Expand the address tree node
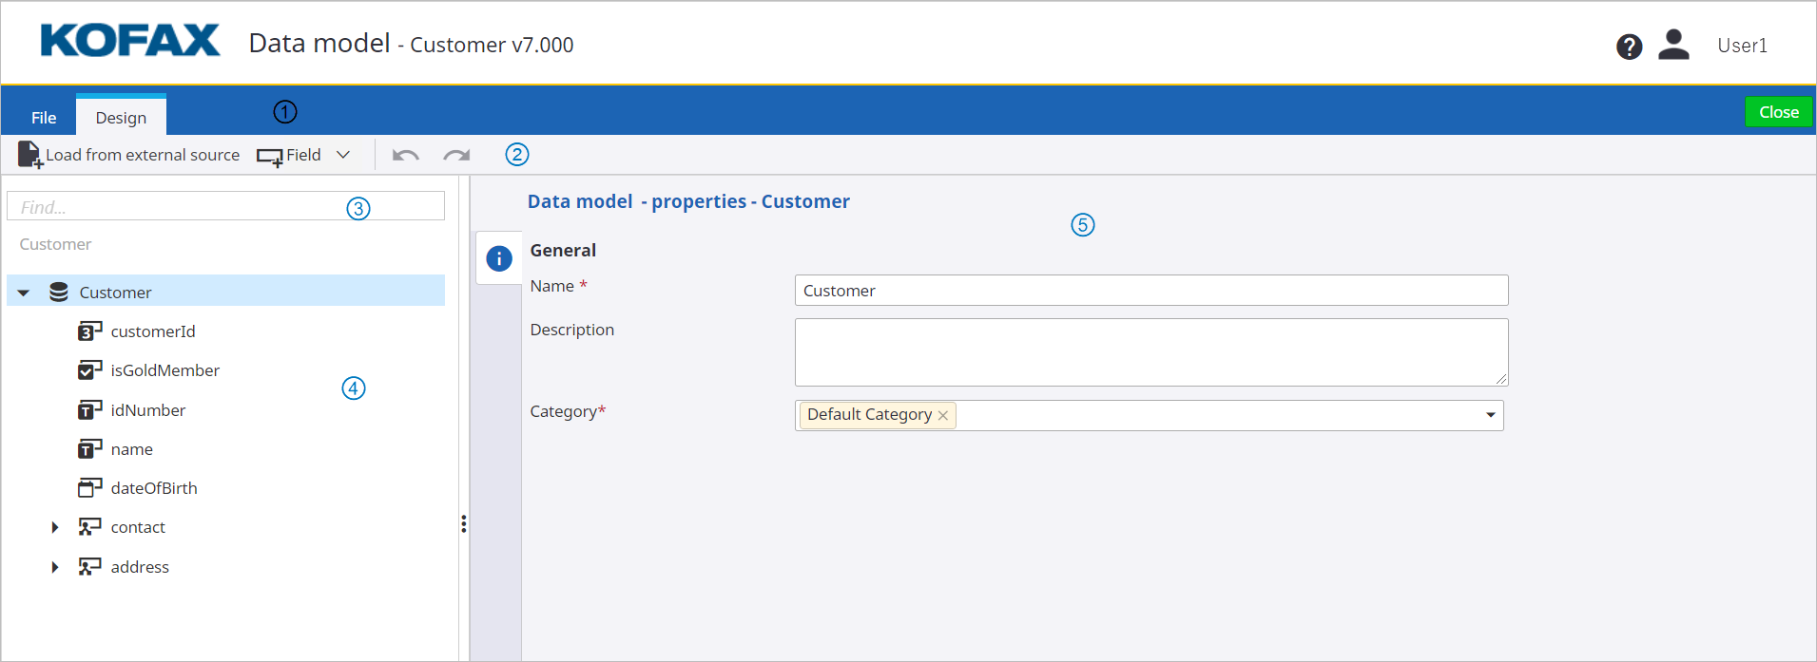The image size is (1817, 662). pyautogui.click(x=55, y=567)
